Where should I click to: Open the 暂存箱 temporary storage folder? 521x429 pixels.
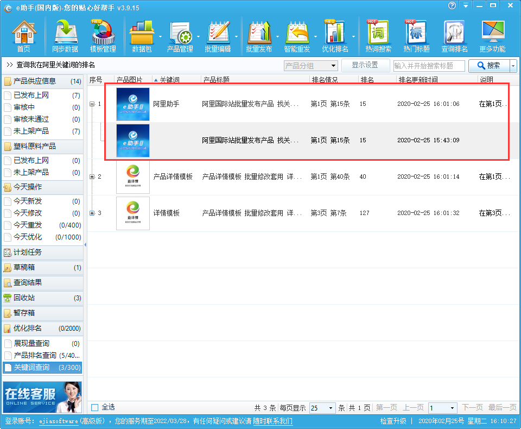click(42, 313)
